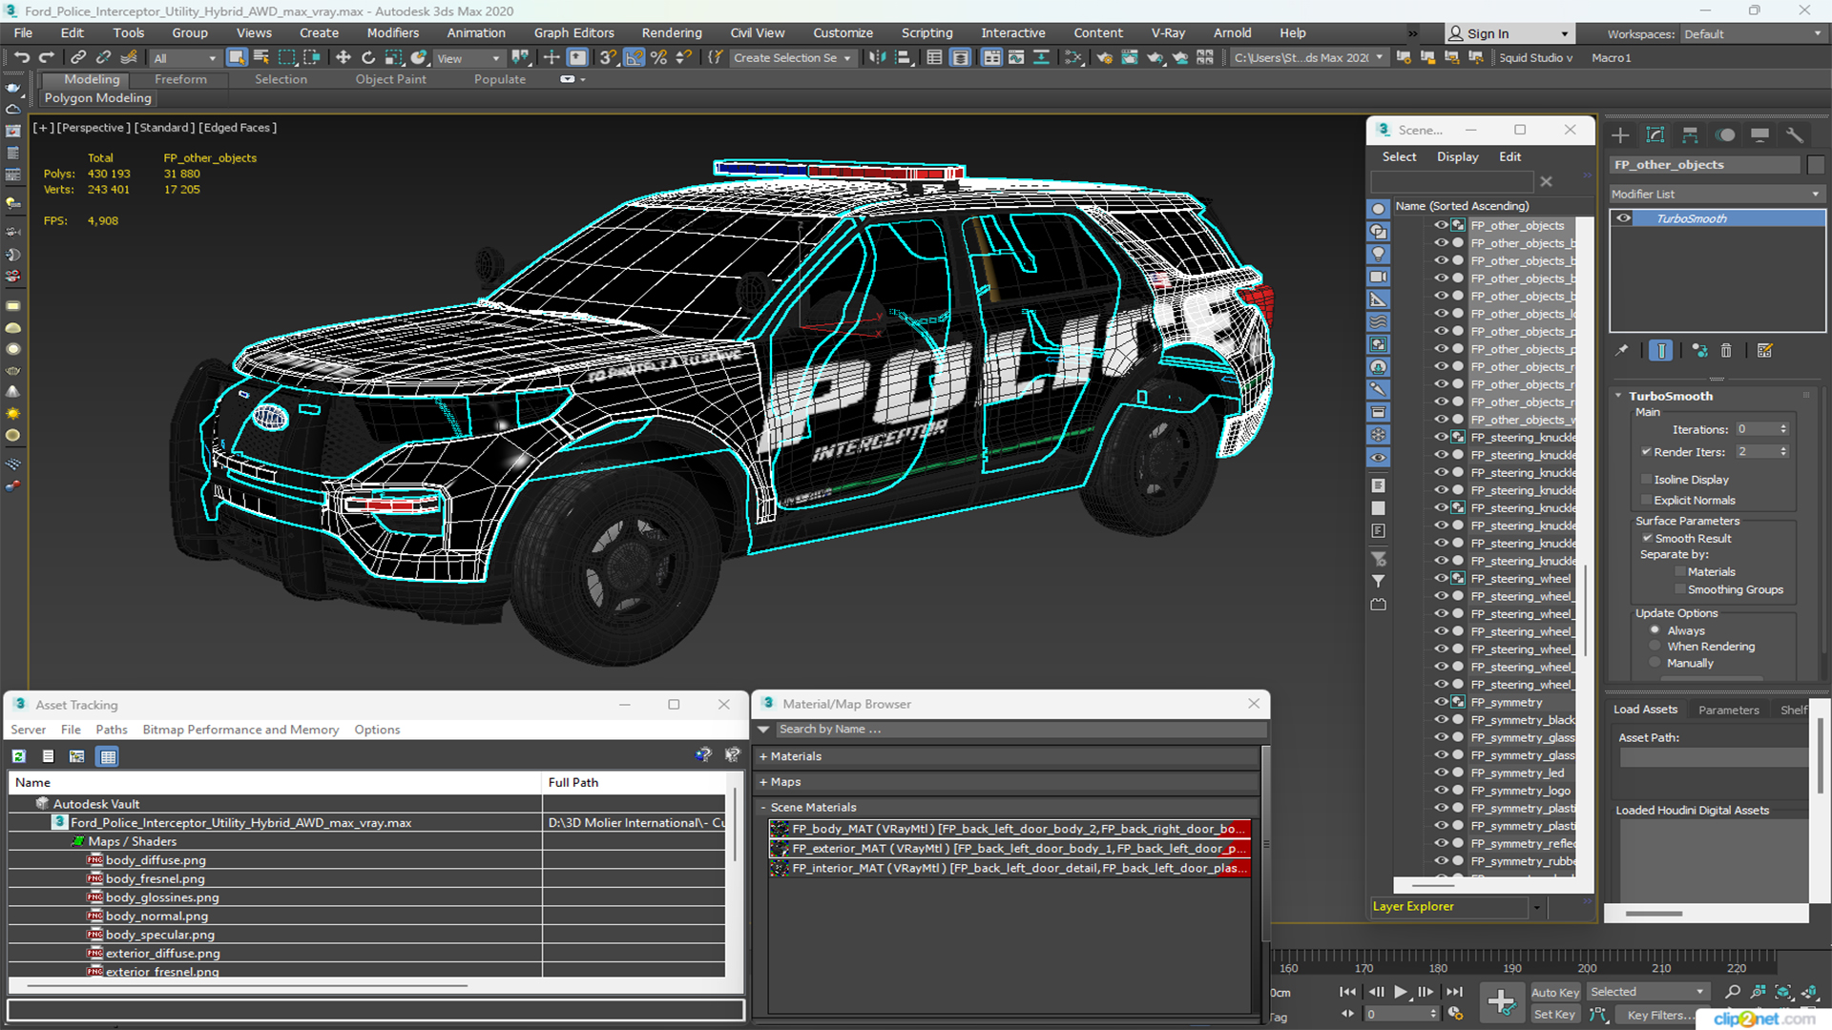This screenshot has height=1030, width=1832.
Task: Check Separate by Smoothing Groups
Action: click(1680, 590)
